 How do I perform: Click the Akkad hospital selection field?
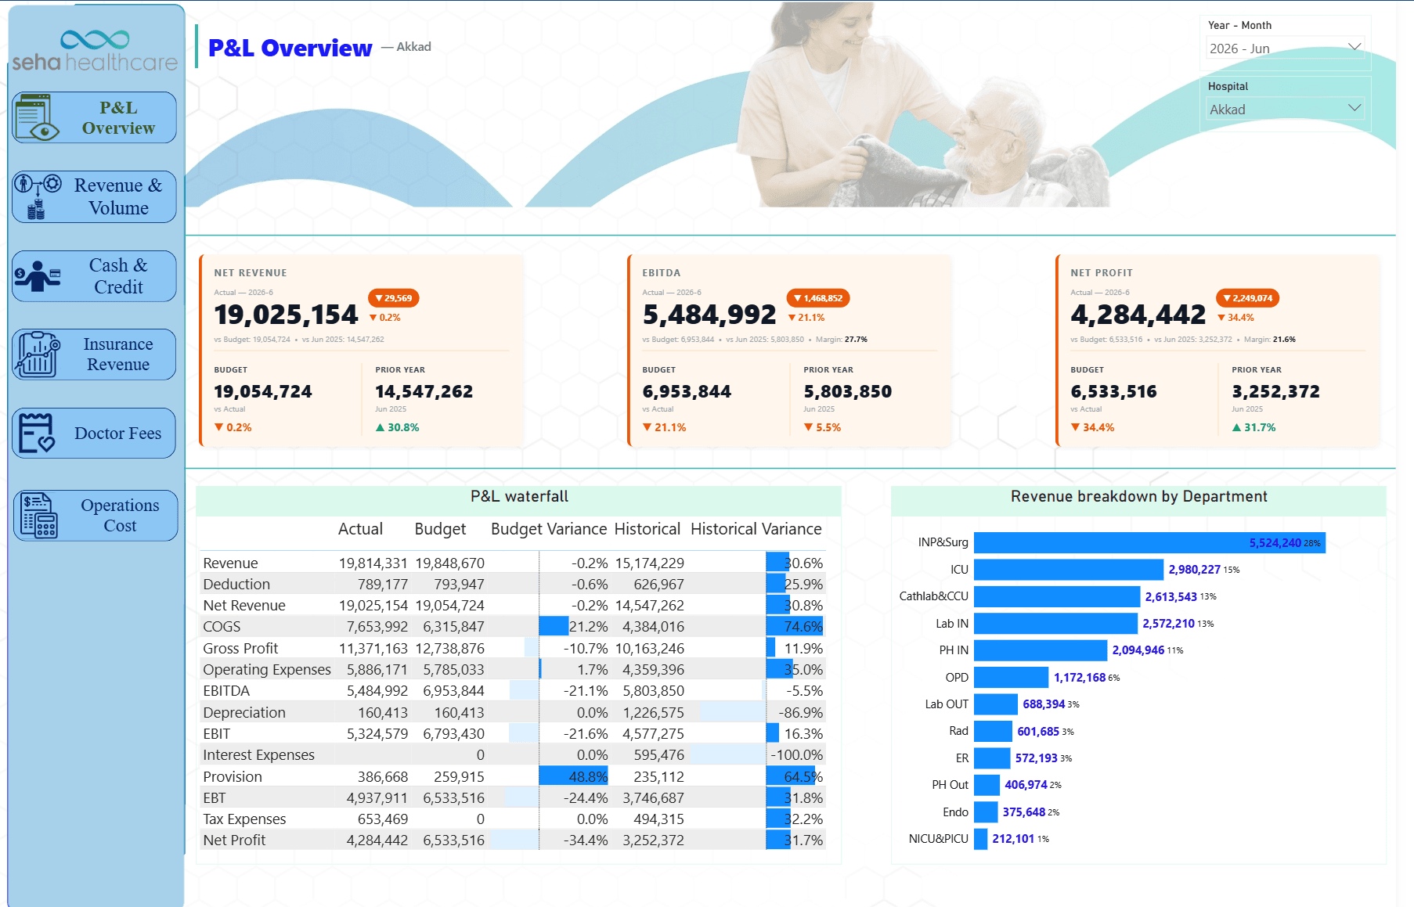click(1285, 109)
